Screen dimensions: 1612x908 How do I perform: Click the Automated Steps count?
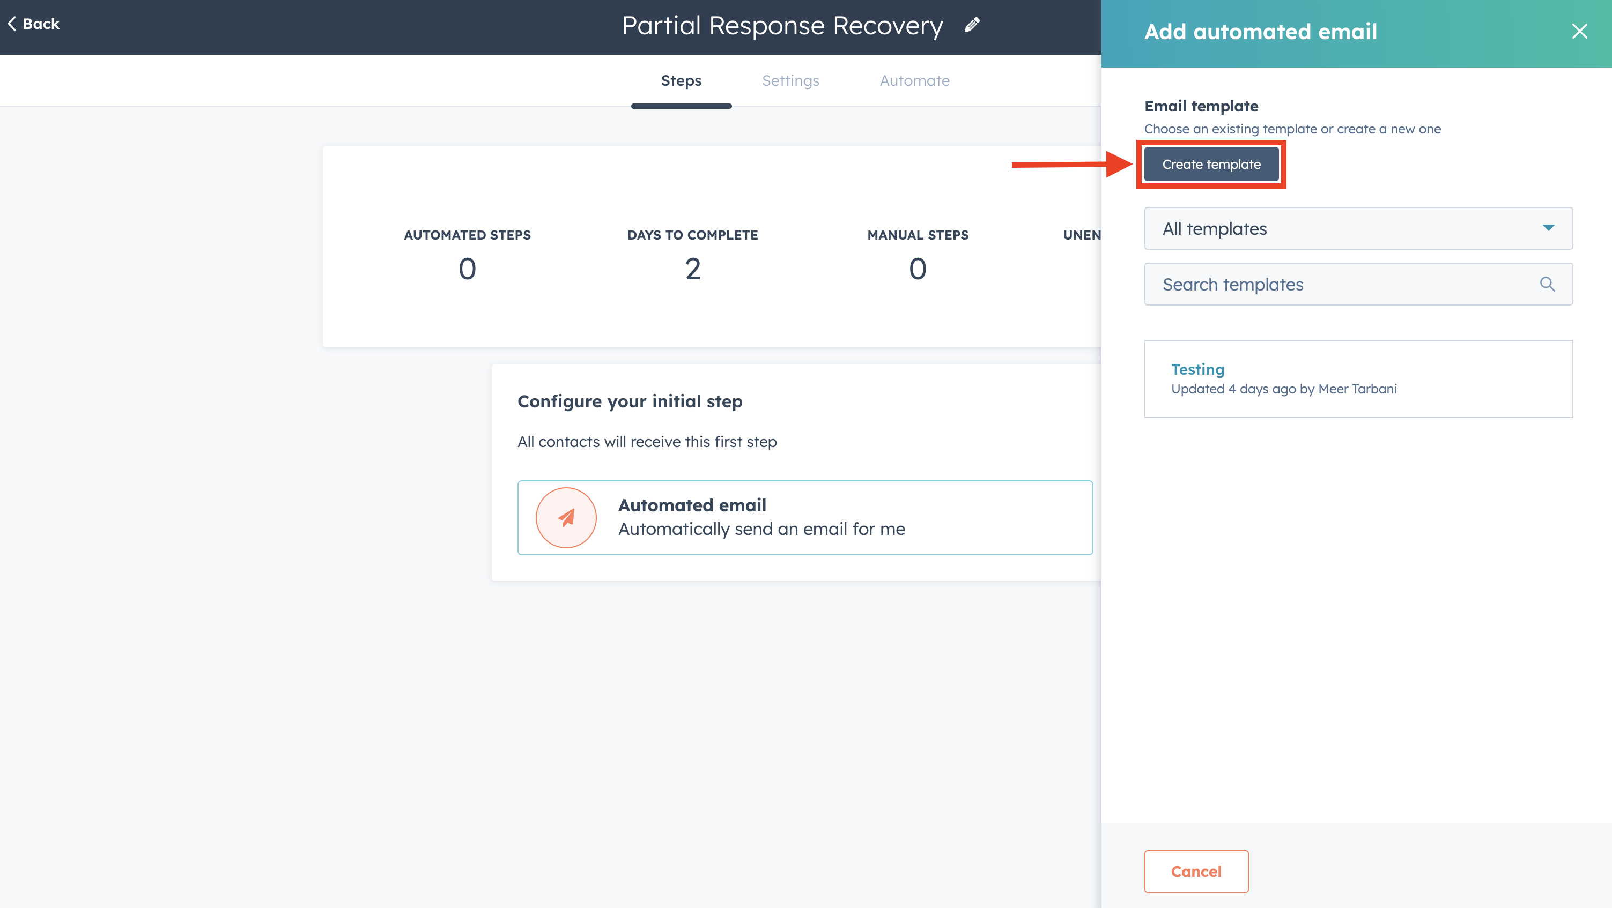tap(467, 270)
